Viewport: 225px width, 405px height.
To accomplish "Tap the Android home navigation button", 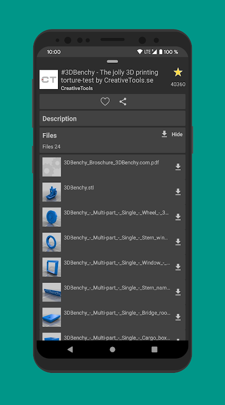I will coord(113,350).
